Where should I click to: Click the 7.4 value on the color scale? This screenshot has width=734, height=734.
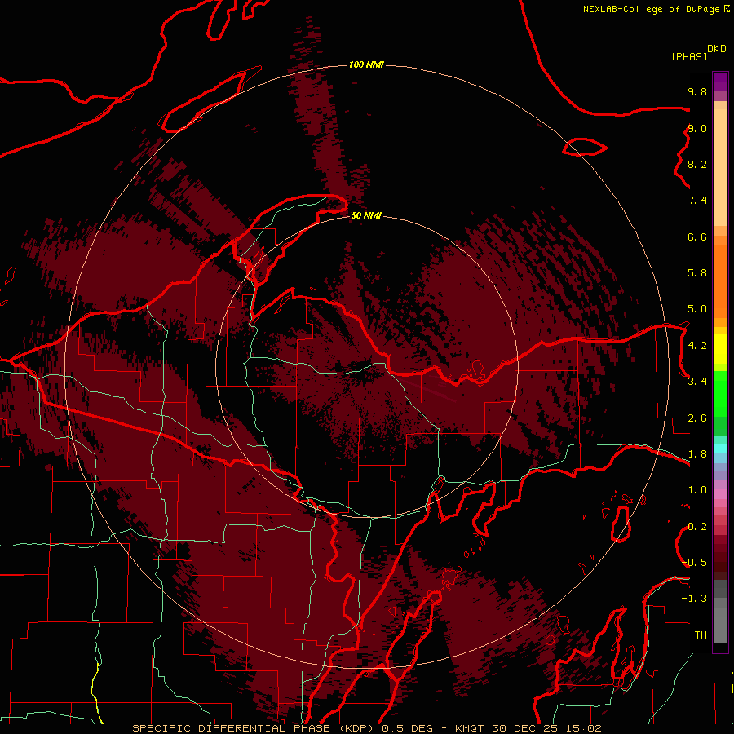697,201
